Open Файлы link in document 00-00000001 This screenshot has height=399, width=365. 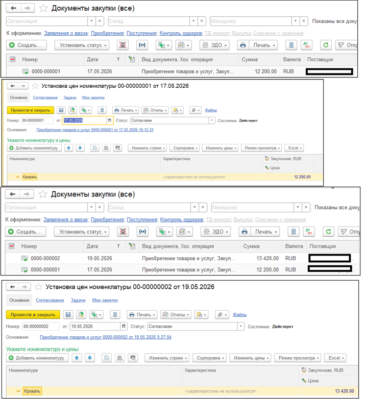[x=211, y=110]
